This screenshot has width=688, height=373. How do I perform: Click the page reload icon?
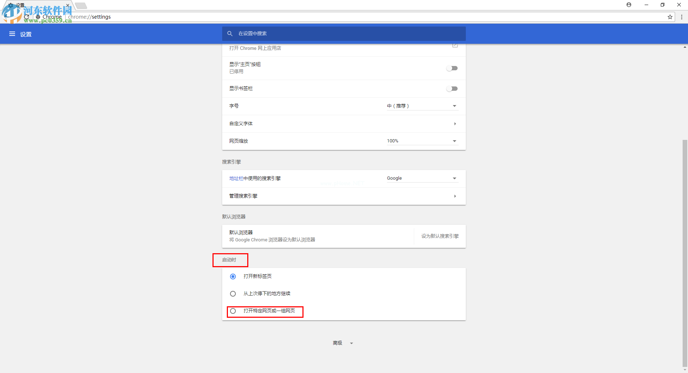click(27, 17)
